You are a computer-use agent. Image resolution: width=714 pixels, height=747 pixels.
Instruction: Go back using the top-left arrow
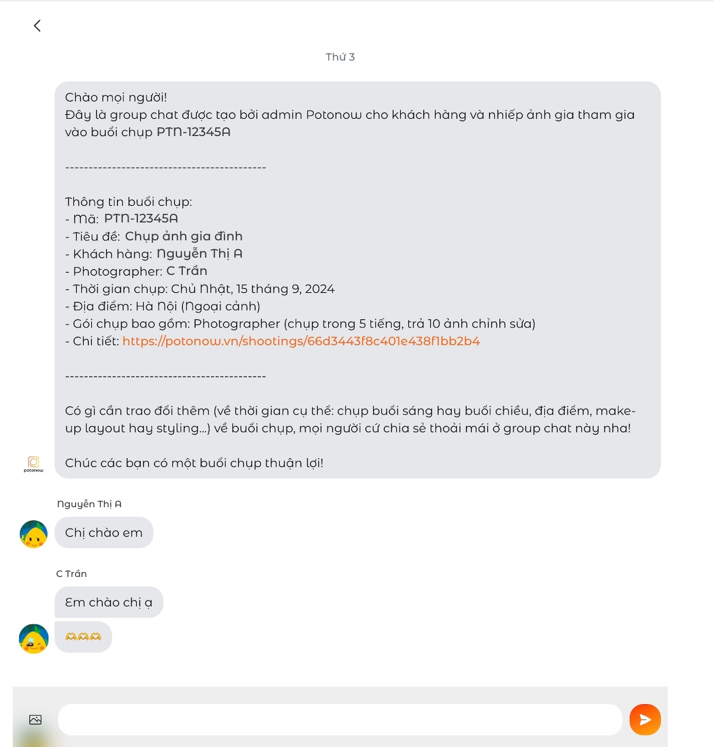(x=37, y=25)
